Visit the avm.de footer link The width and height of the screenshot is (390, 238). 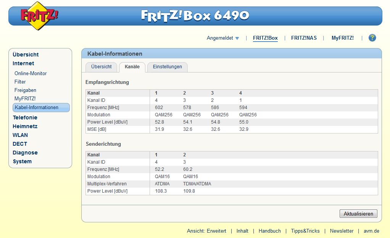click(371, 231)
